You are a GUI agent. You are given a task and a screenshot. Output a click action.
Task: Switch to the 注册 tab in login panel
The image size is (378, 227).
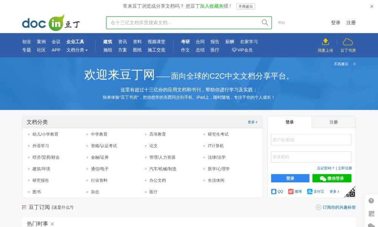[333, 122]
